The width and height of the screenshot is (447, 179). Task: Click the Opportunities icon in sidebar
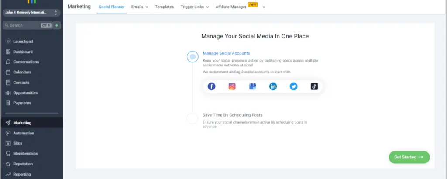[8, 93]
